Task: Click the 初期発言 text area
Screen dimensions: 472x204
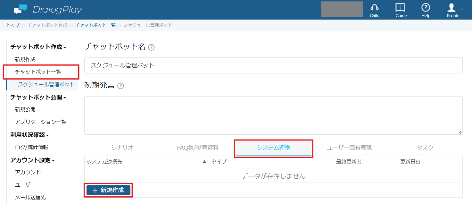Action: click(273, 115)
